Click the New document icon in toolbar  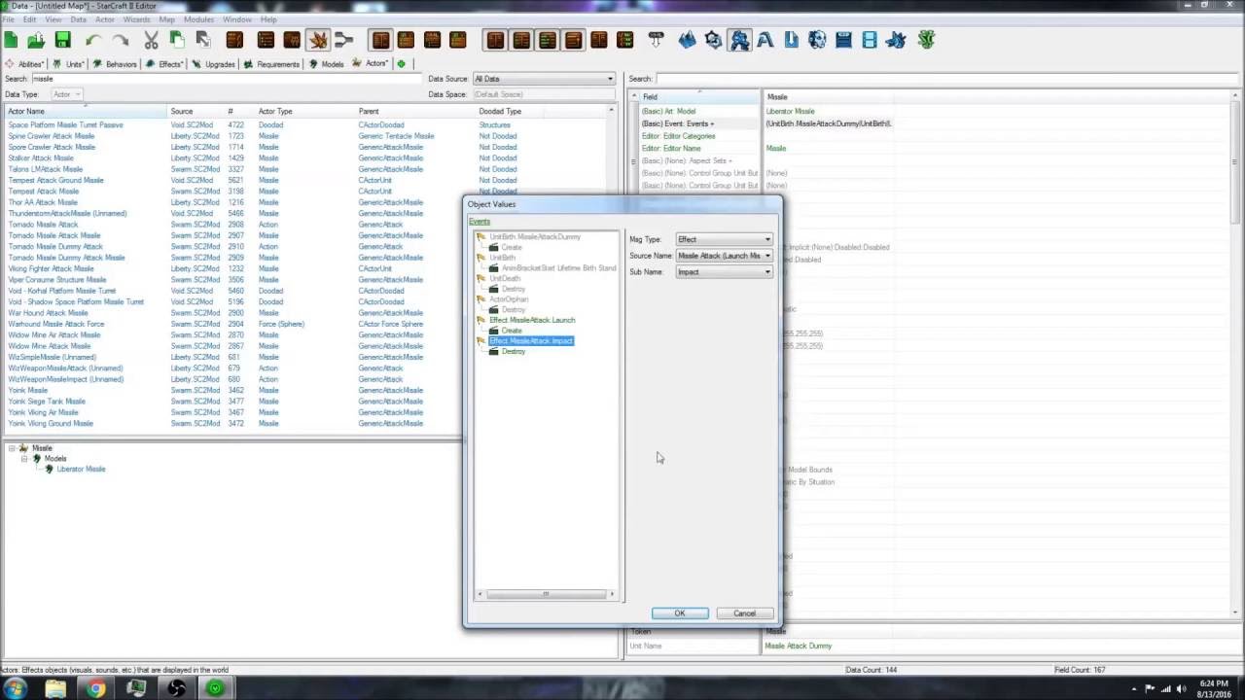click(x=11, y=40)
